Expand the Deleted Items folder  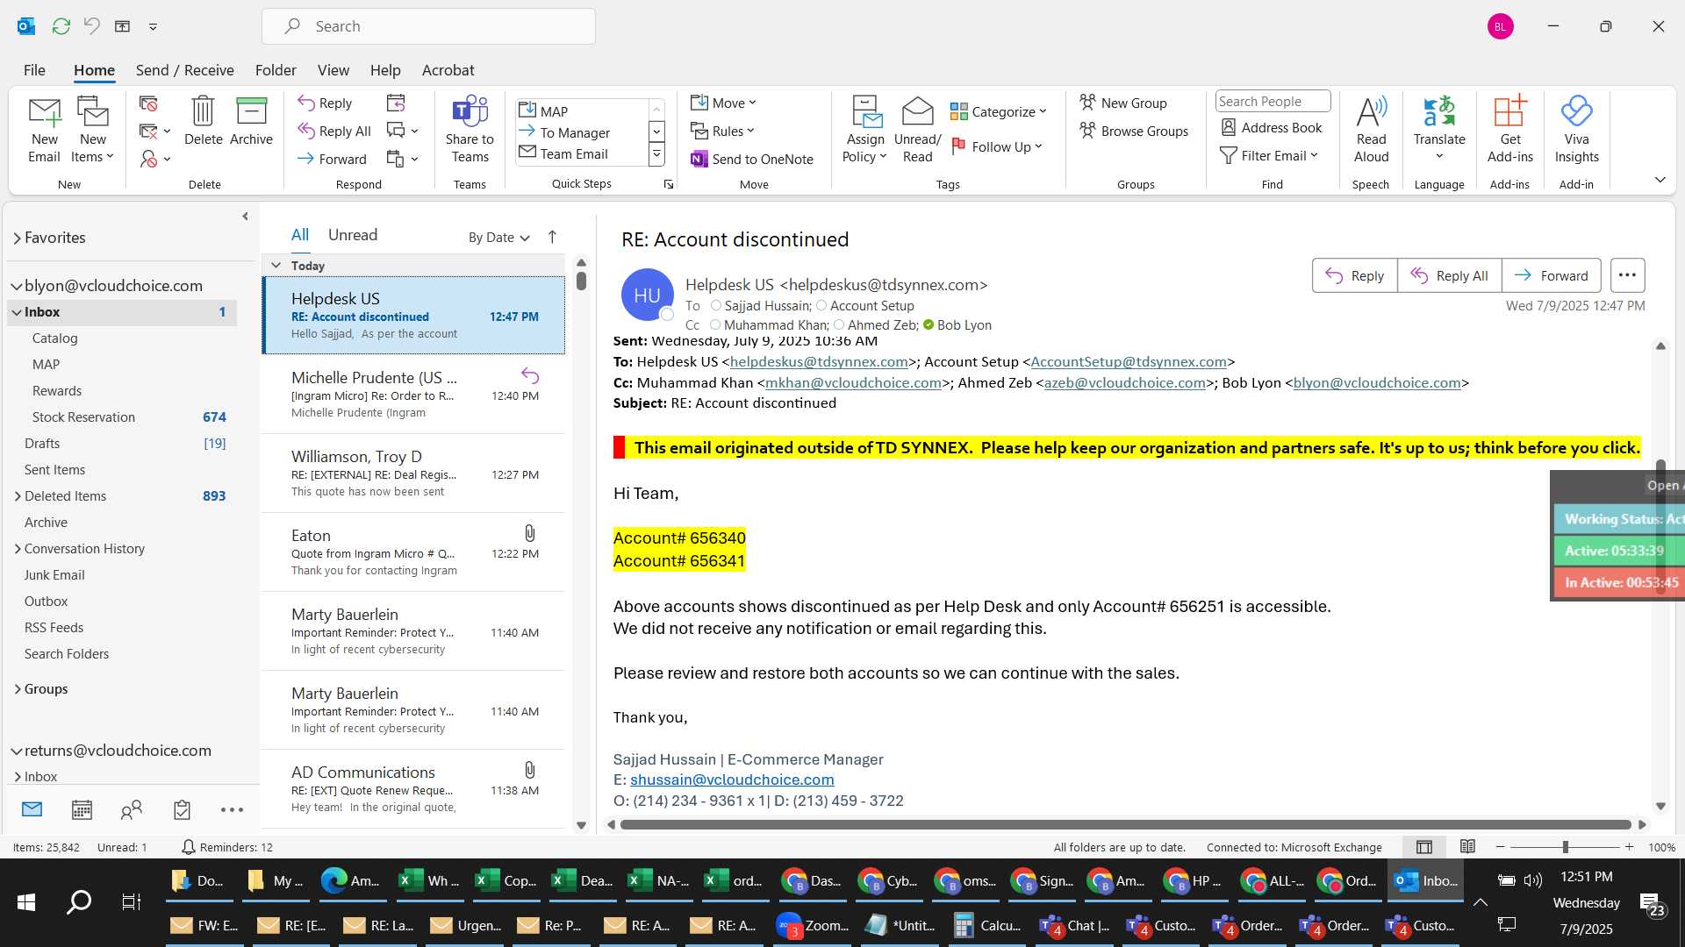point(17,495)
